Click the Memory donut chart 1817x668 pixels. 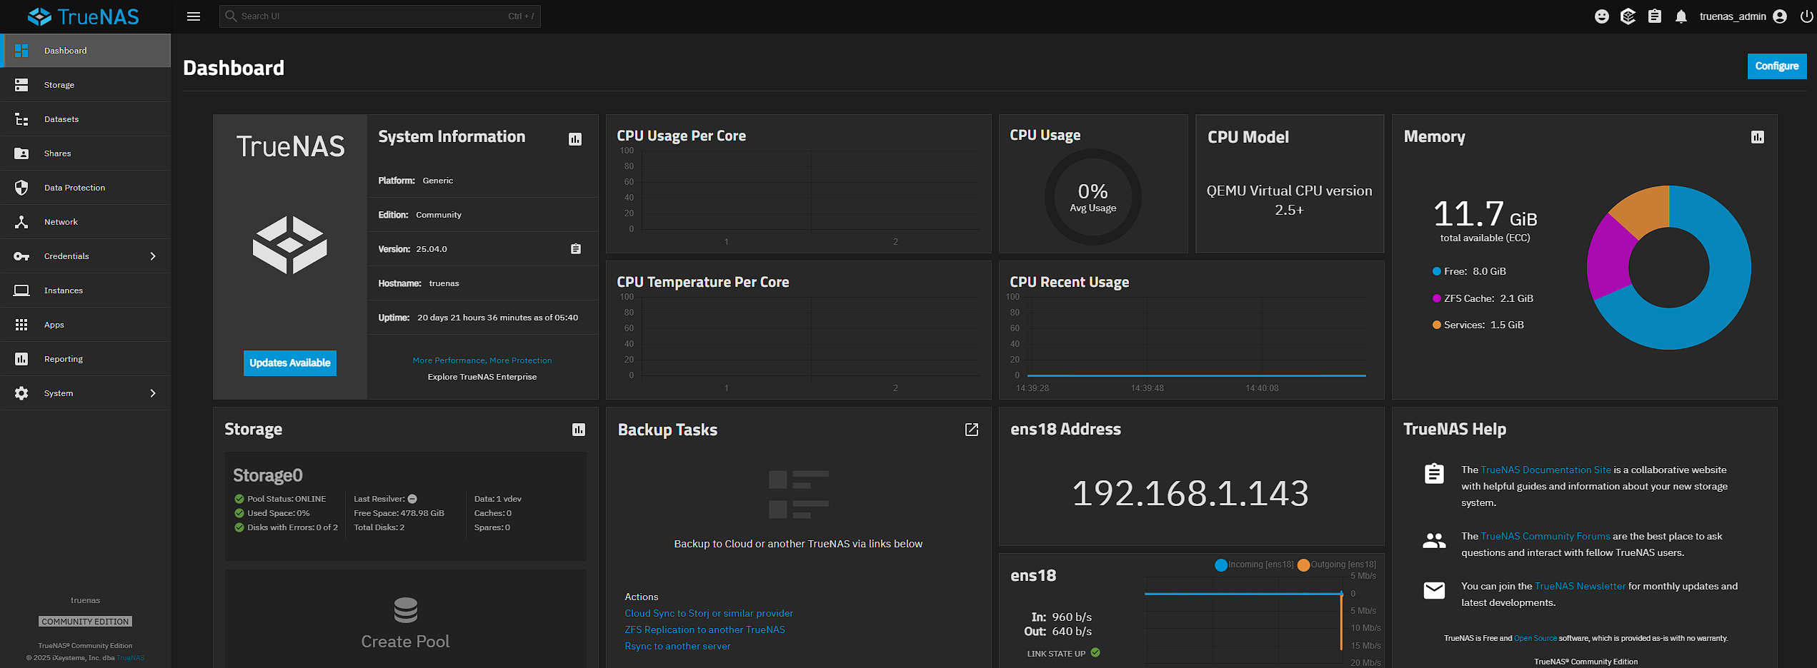[1669, 268]
